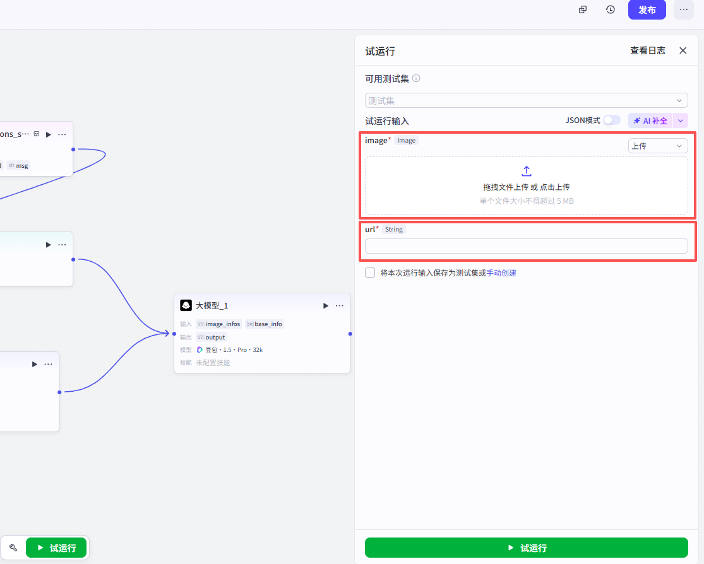This screenshot has width=704, height=564.
Task: Click the upload arrow icon in image area
Action: 527,171
